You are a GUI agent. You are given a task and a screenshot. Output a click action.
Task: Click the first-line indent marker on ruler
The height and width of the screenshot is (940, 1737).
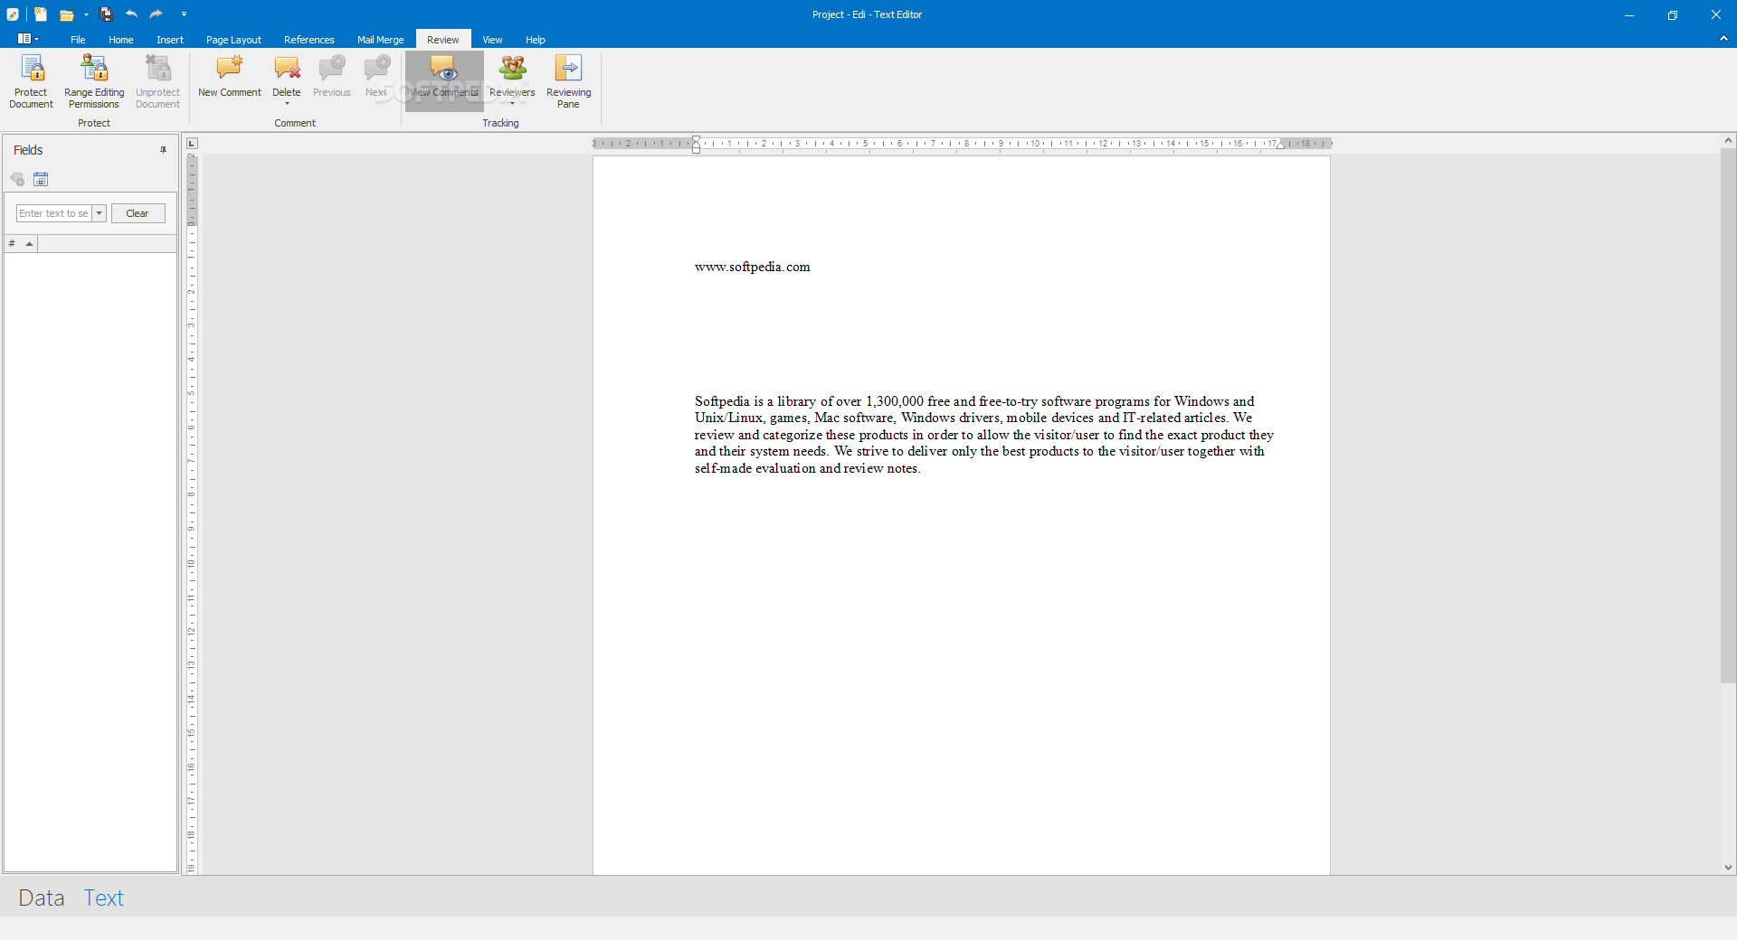(x=696, y=139)
